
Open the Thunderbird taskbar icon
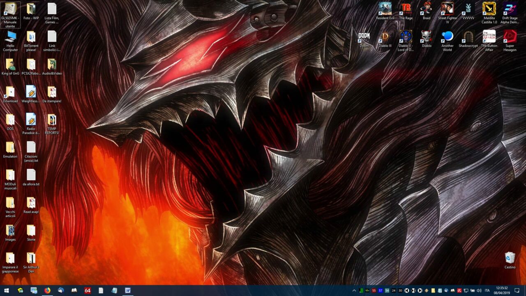tap(61, 290)
